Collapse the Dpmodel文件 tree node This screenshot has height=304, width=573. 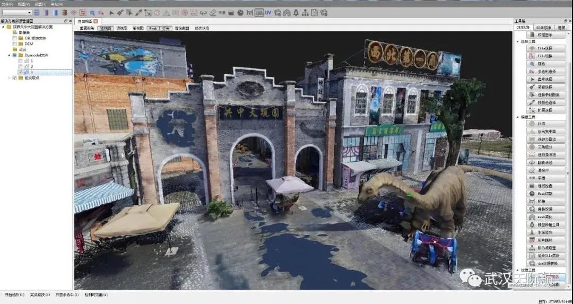click(9, 55)
